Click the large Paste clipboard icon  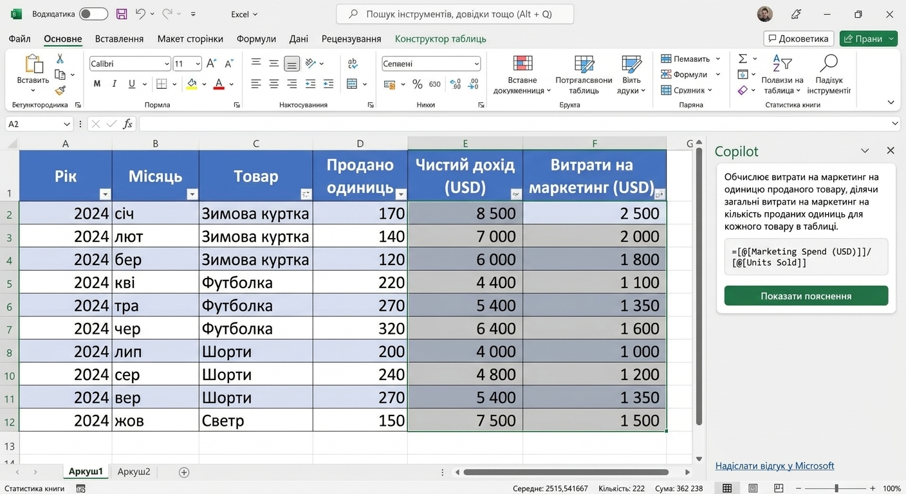[x=33, y=64]
